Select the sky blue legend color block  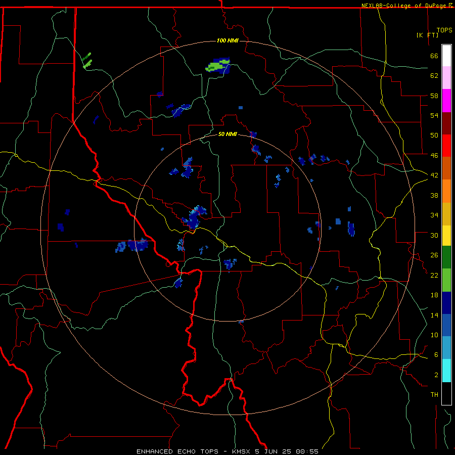pyautogui.click(x=446, y=348)
